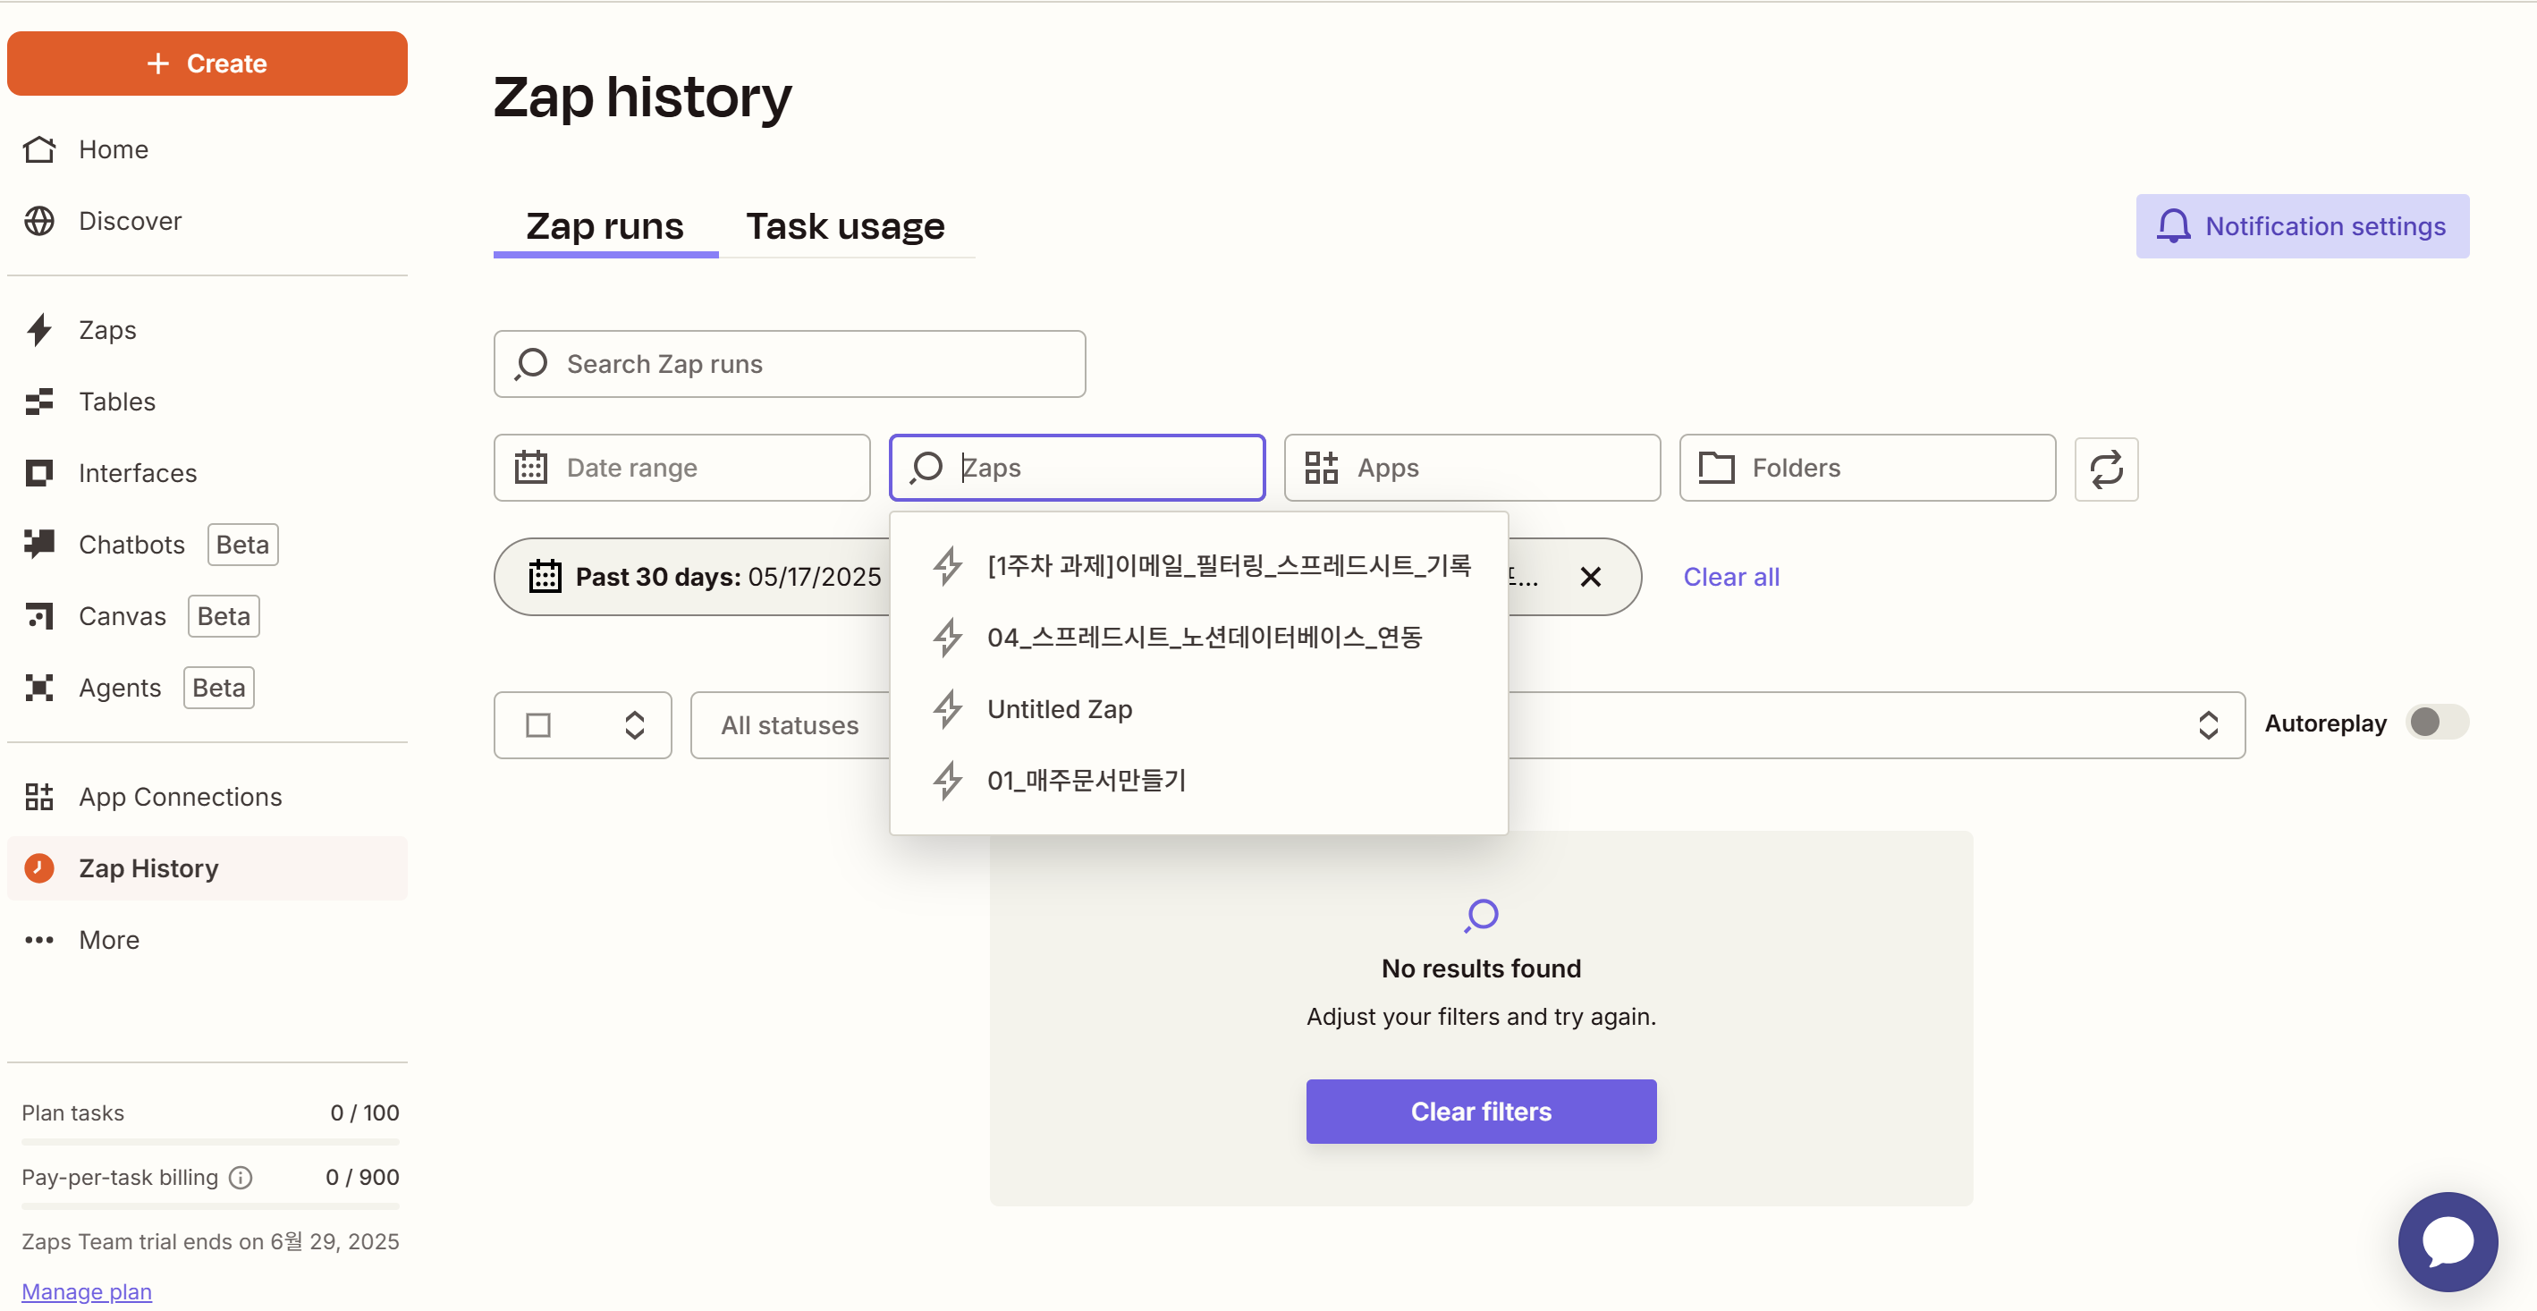The image size is (2537, 1311).
Task: Expand the More menu dots icon
Action: coord(39,940)
